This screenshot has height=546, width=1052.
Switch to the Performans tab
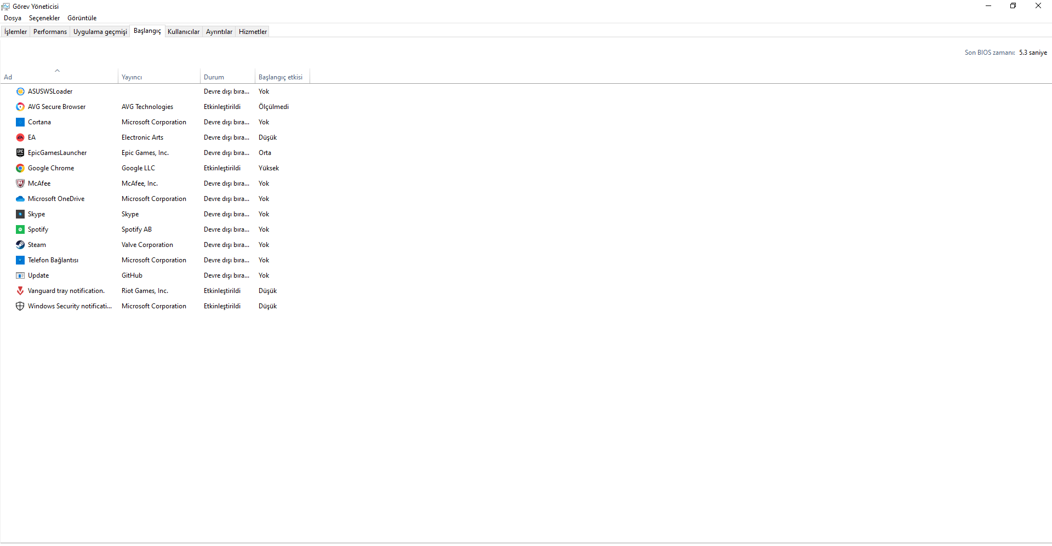pos(50,32)
